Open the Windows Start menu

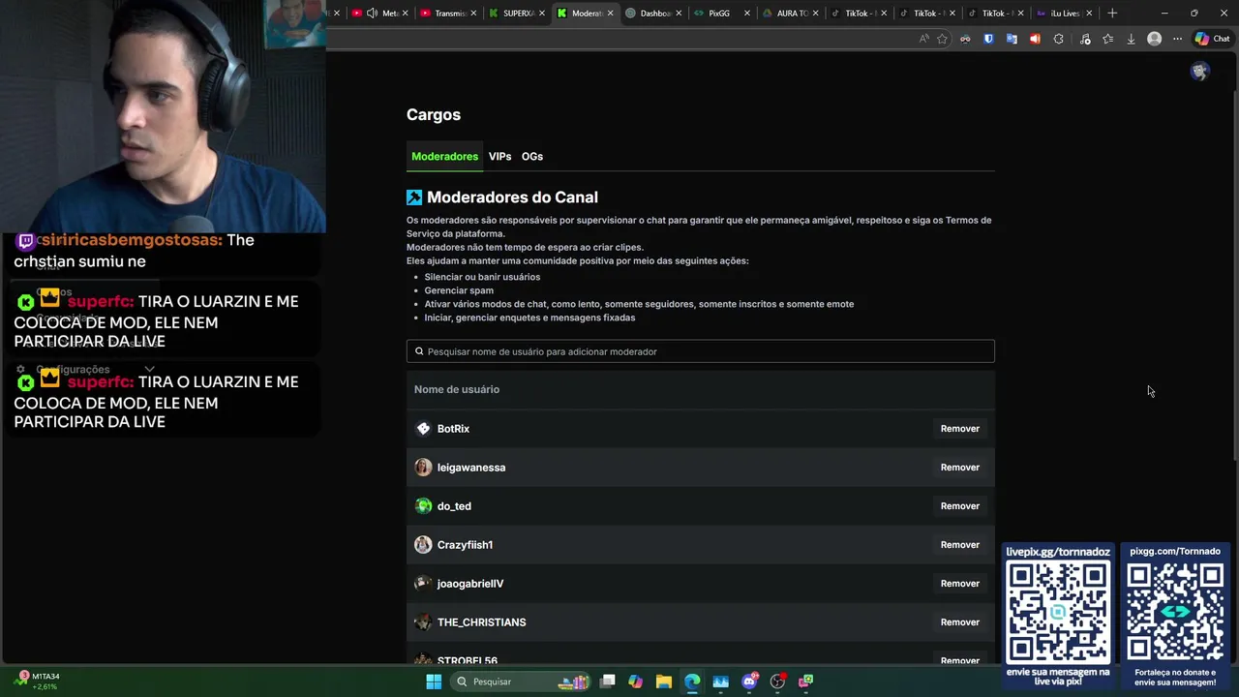pos(434,682)
